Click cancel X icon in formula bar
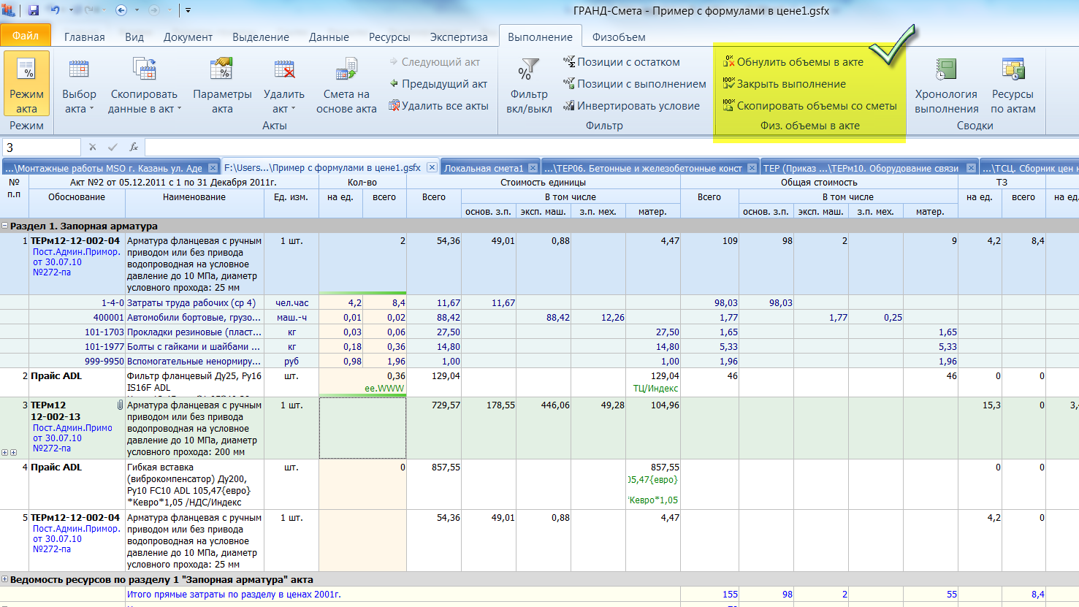1079x607 pixels. click(93, 147)
